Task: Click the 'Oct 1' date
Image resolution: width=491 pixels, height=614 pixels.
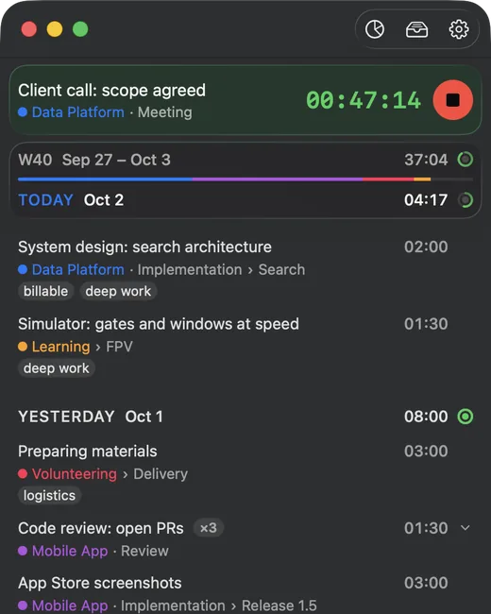Action: point(144,417)
